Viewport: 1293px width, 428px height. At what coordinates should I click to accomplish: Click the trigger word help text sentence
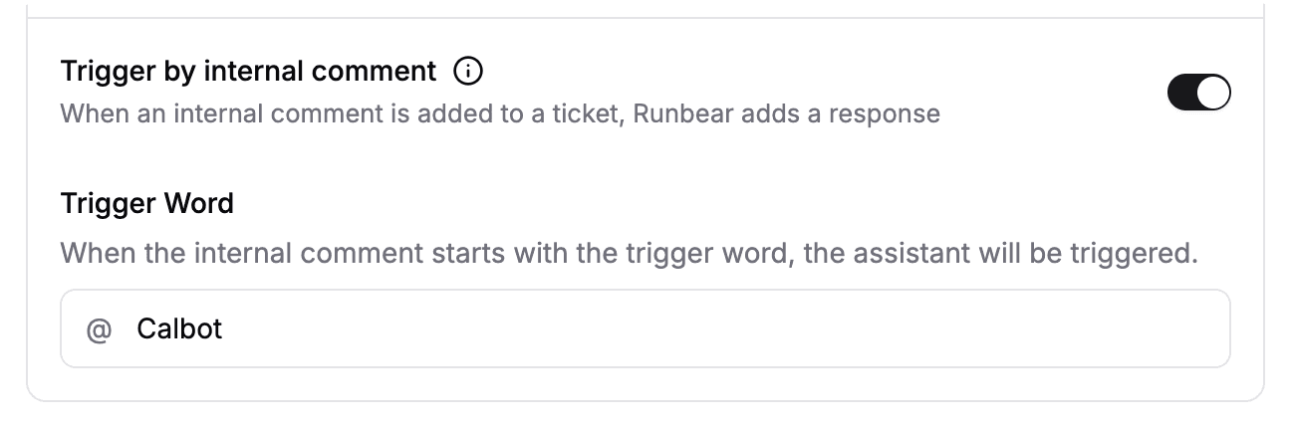(628, 253)
